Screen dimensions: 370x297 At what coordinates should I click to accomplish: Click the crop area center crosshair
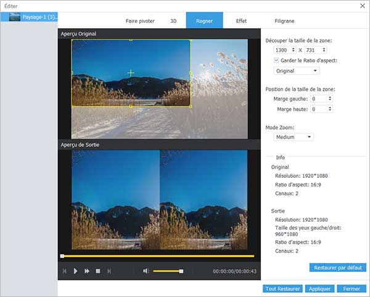point(131,73)
